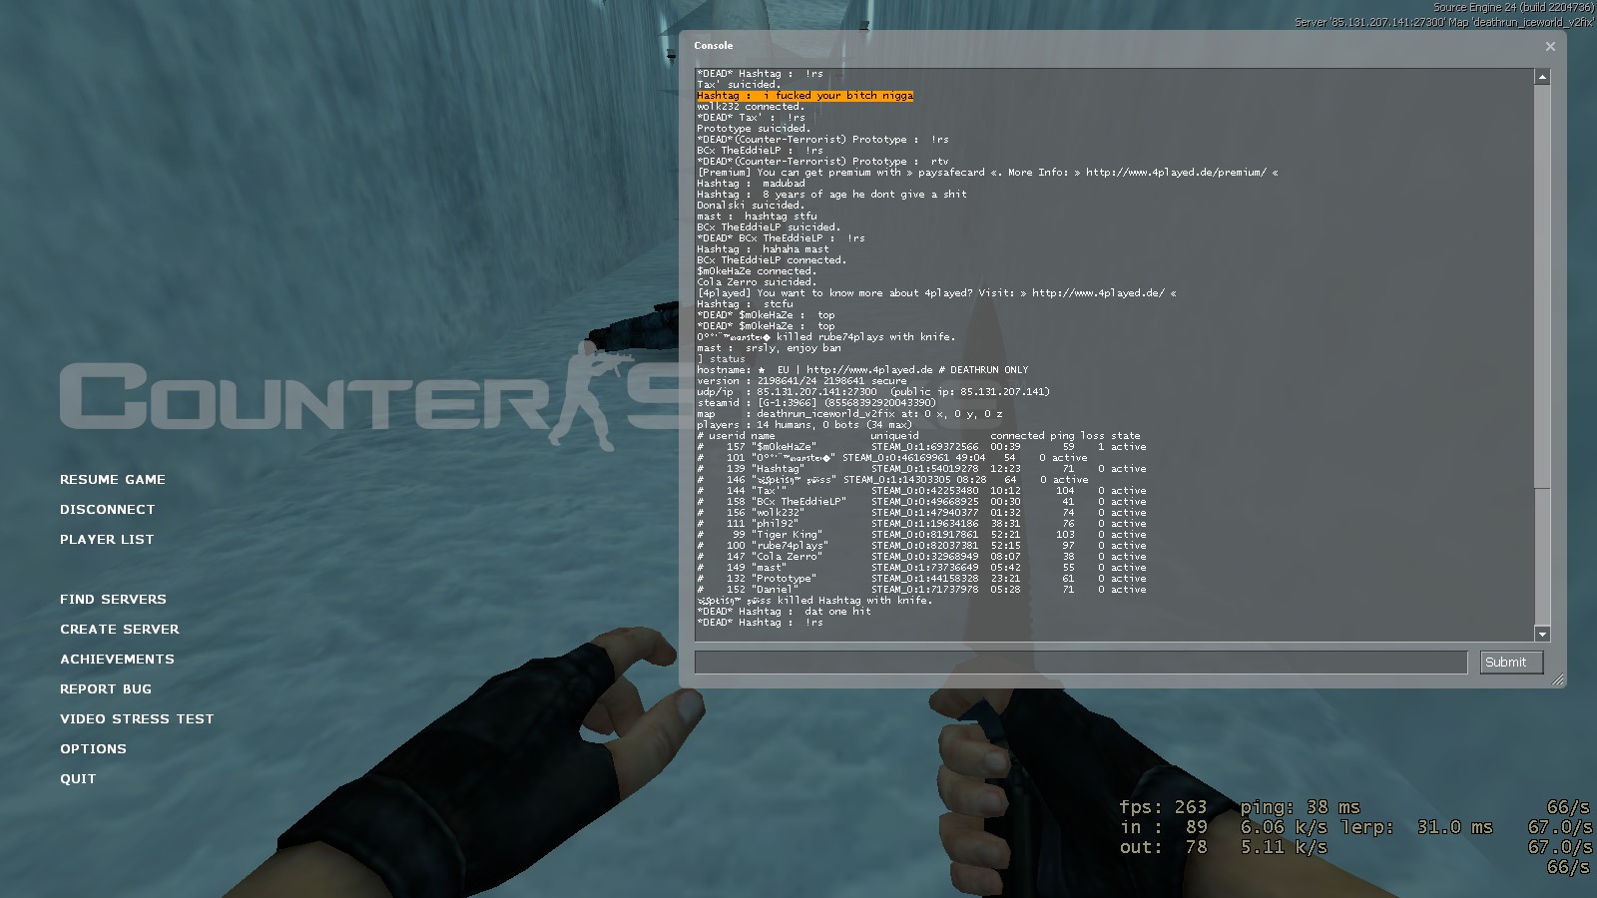Open the Options menu
This screenshot has height=898, width=1597.
[93, 749]
